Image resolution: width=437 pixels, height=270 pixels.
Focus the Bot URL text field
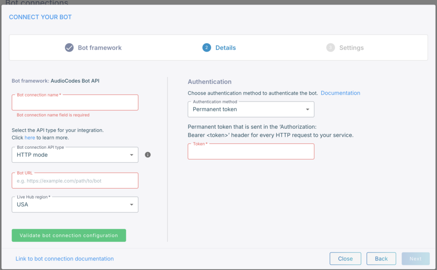click(75, 181)
